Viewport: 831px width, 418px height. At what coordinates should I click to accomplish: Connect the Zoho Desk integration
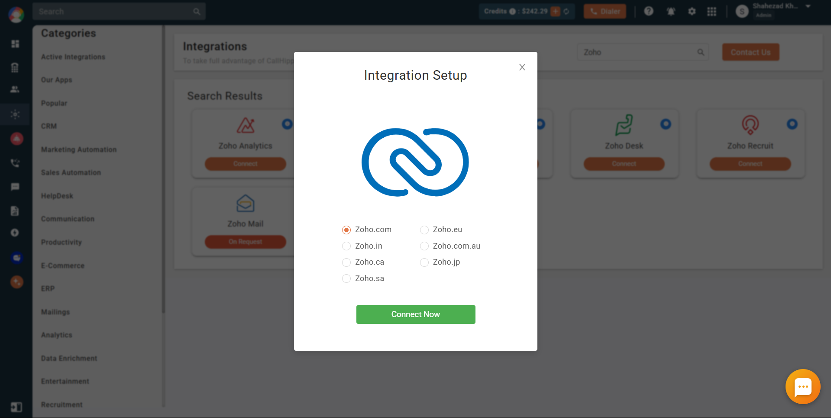624,164
